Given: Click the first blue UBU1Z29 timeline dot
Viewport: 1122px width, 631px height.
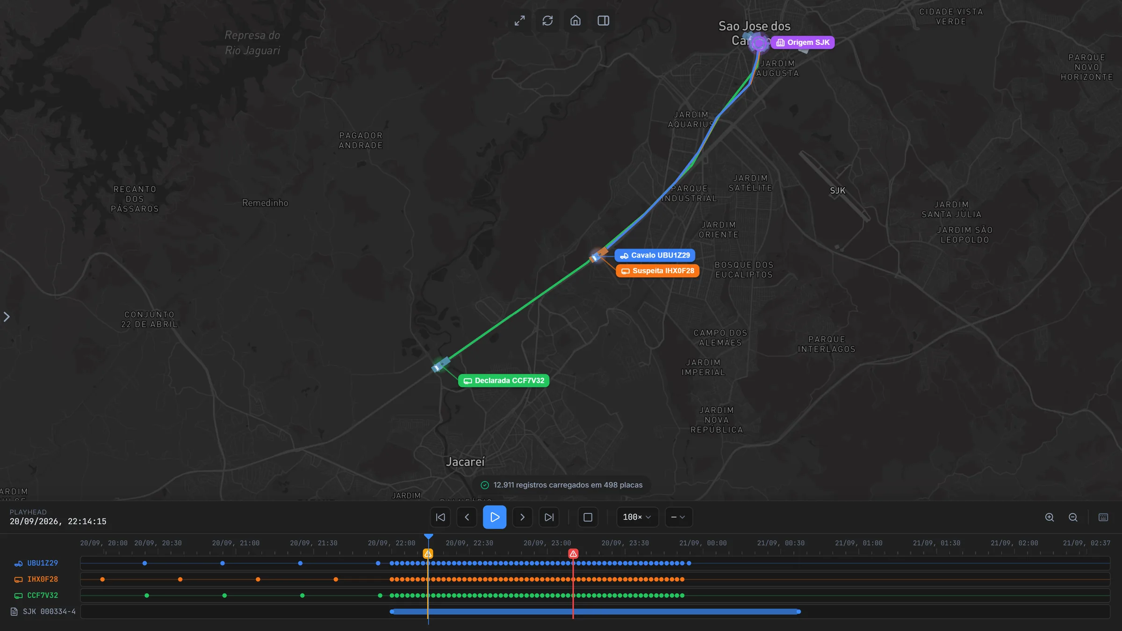Looking at the screenshot, I should point(144,563).
